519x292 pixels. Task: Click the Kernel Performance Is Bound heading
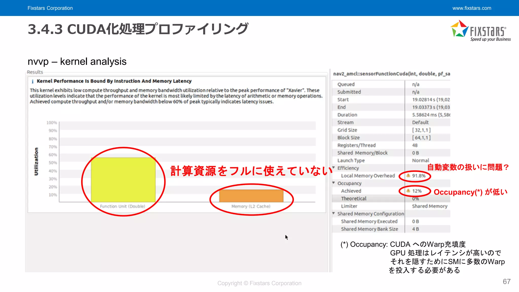point(114,81)
